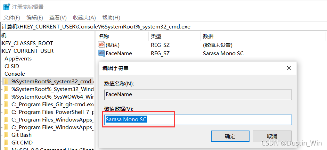Select the C:_Program Files_Git_git-cmd.exe key name
This screenshot has width=327, height=150.
click(x=52, y=105)
